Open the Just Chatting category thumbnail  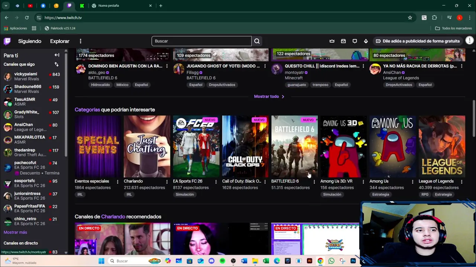(147, 146)
